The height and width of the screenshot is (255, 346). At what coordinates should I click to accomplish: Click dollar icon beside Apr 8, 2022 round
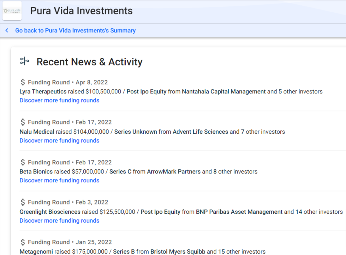[x=23, y=82]
